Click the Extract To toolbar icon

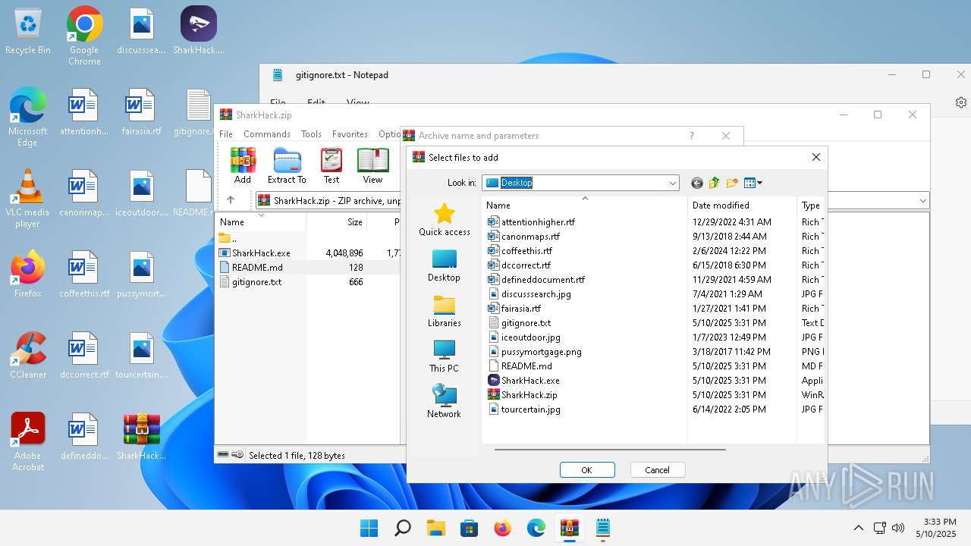(x=287, y=166)
